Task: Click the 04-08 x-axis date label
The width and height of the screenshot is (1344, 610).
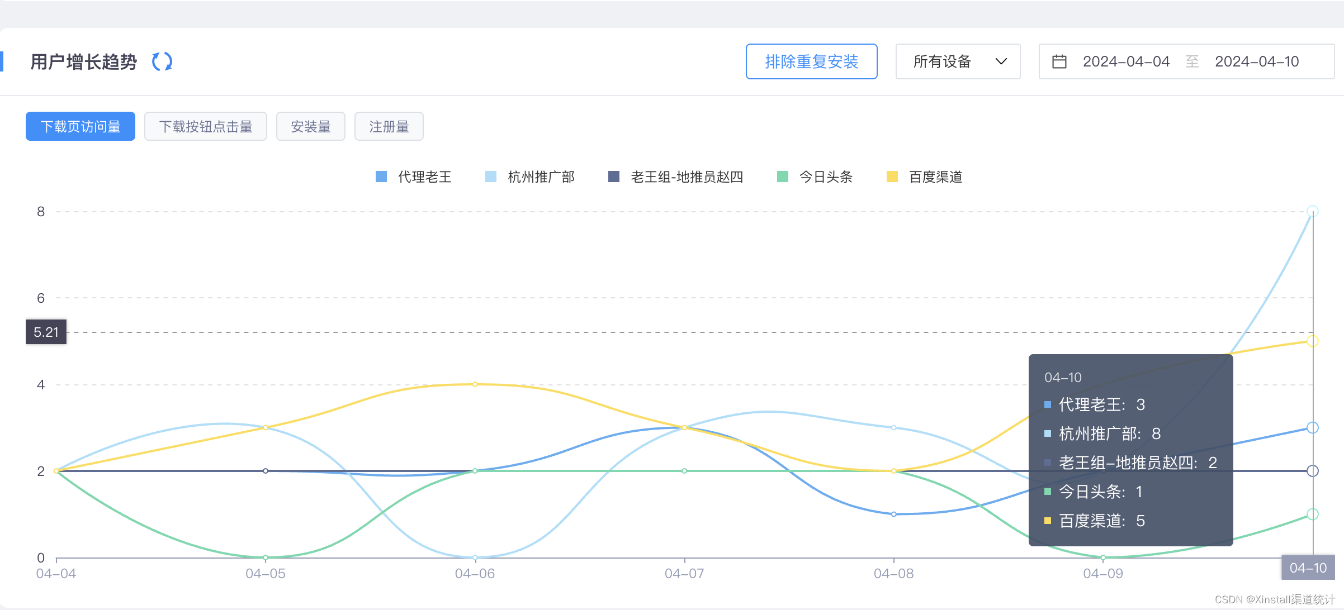Action: pos(893,574)
